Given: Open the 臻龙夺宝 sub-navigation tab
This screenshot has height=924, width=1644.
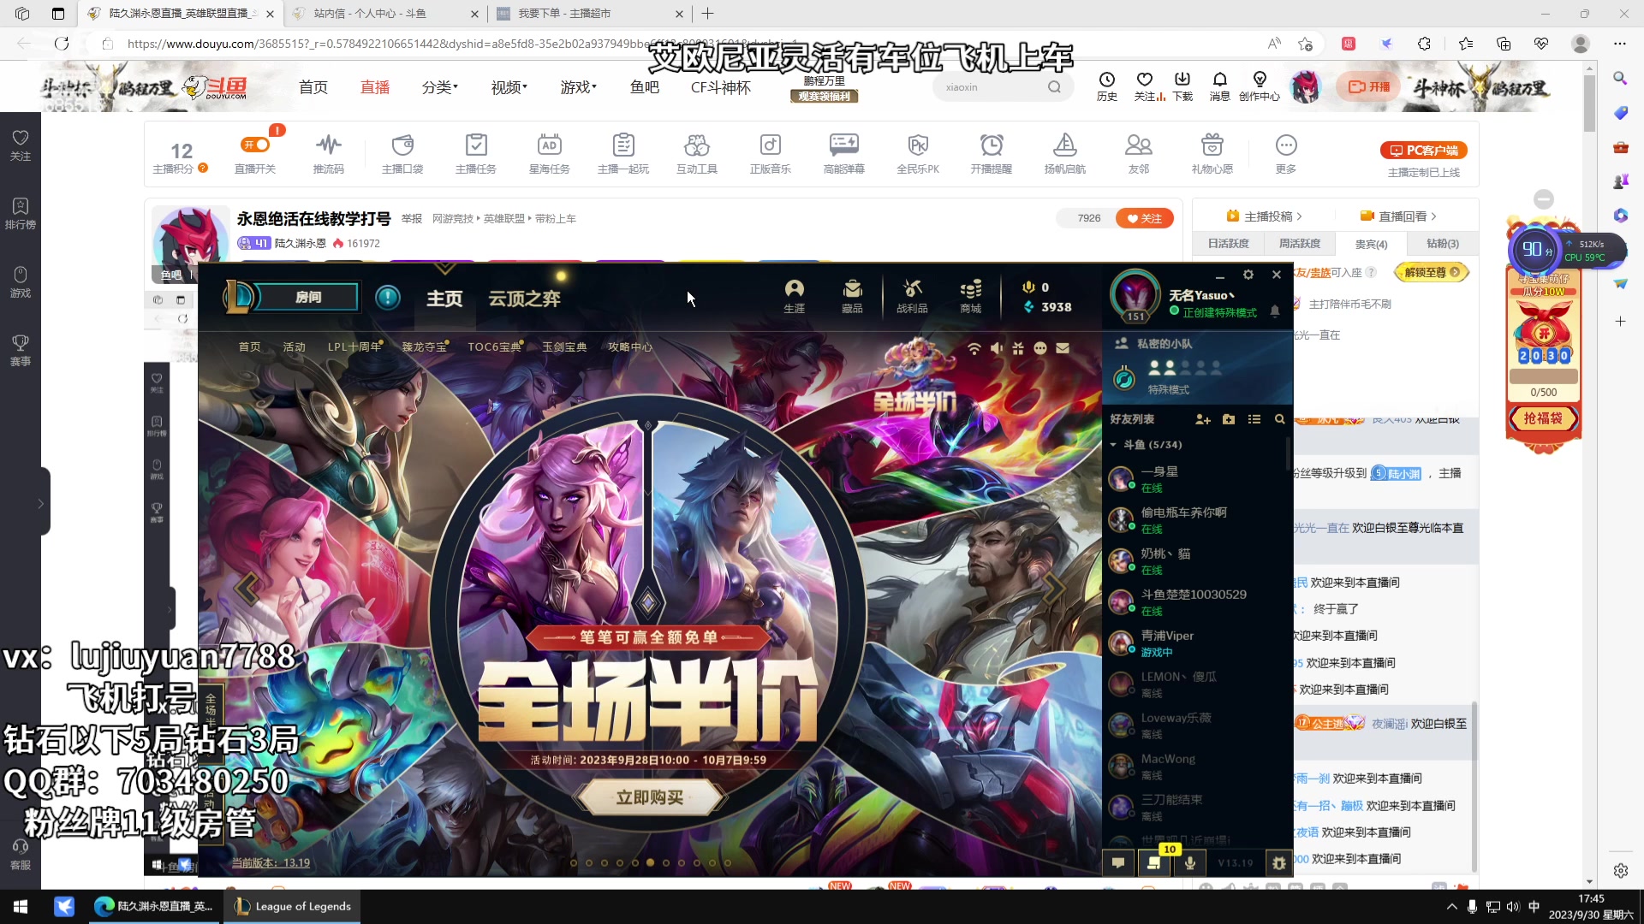Looking at the screenshot, I should coord(425,346).
